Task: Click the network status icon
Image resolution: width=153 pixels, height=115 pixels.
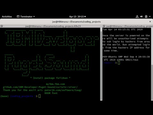Action: 137,17
